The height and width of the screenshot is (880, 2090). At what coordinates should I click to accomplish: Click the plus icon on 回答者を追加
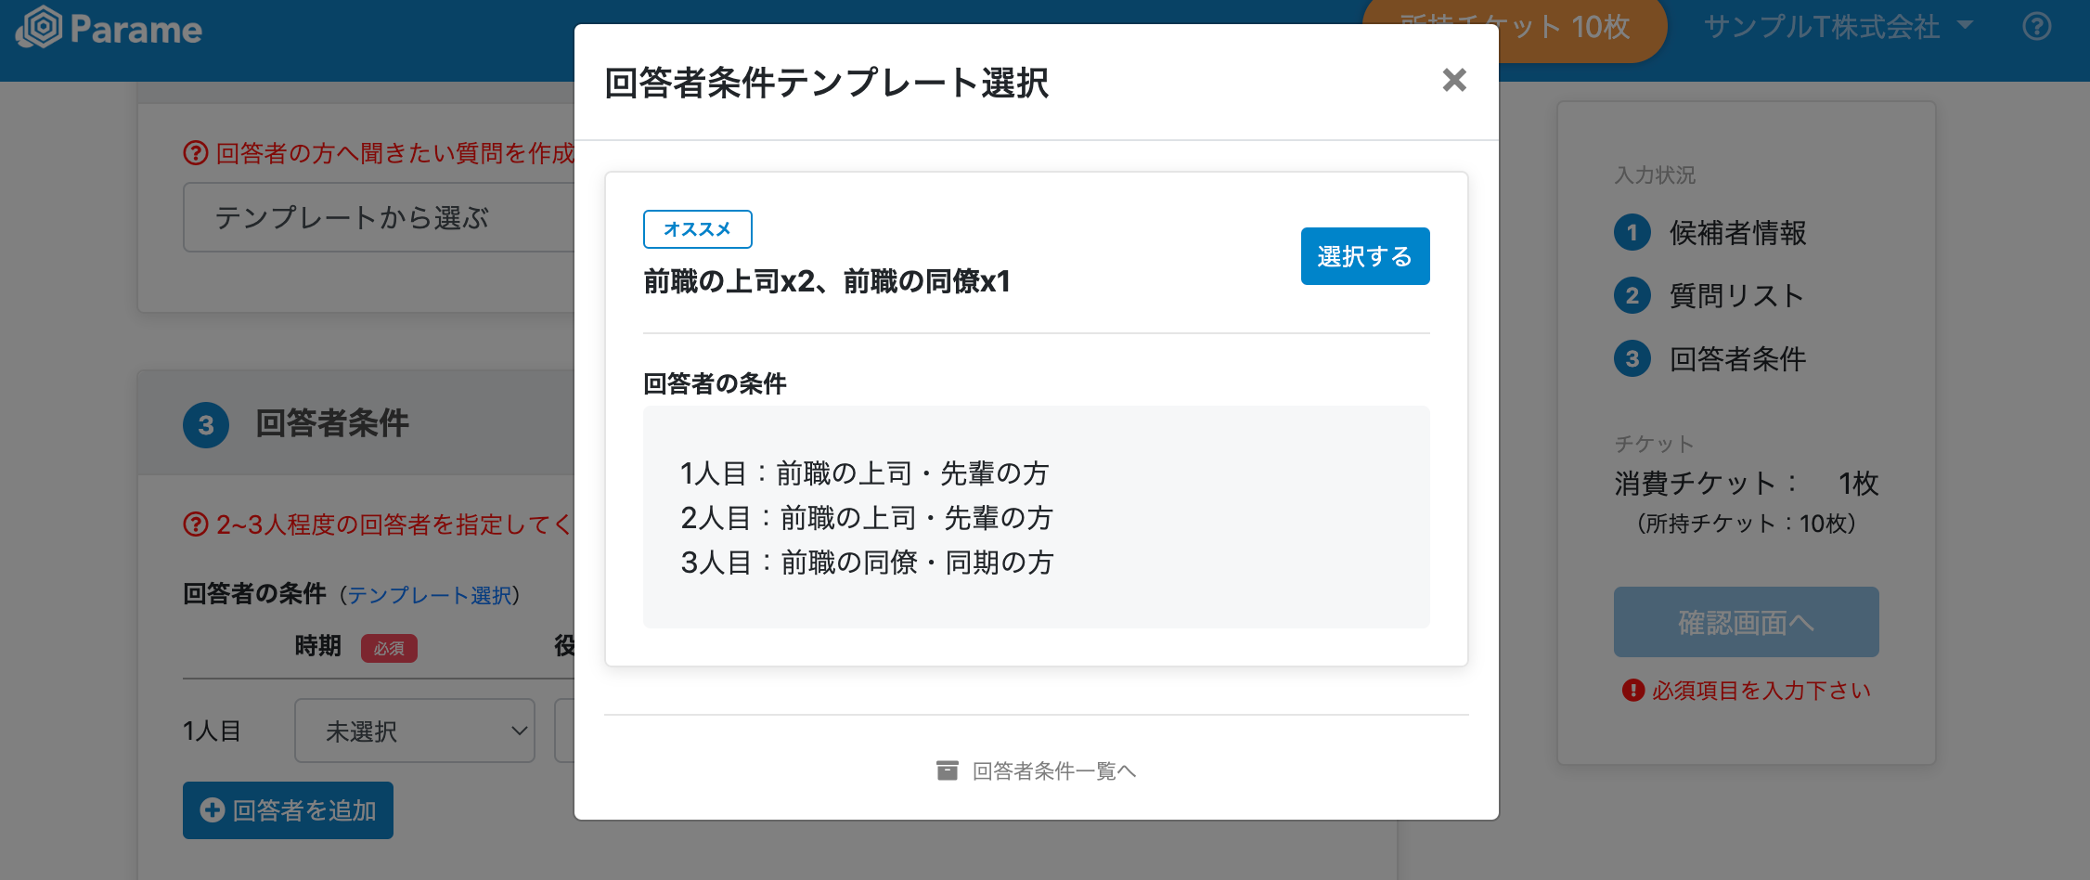(213, 810)
